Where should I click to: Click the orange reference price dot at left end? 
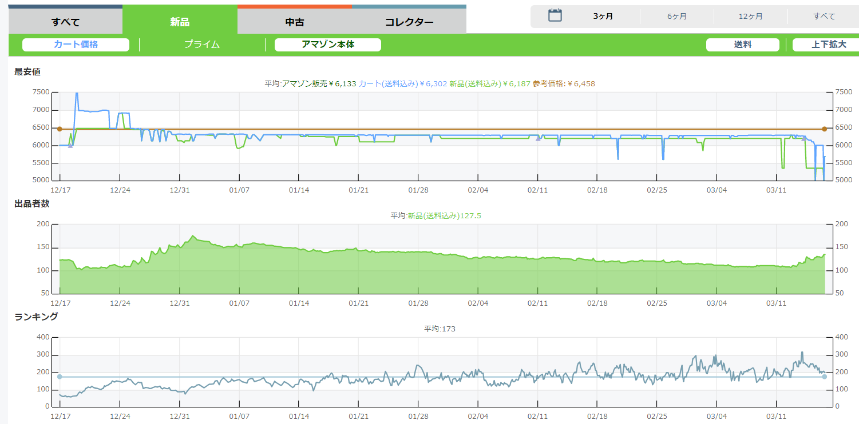[x=60, y=129]
